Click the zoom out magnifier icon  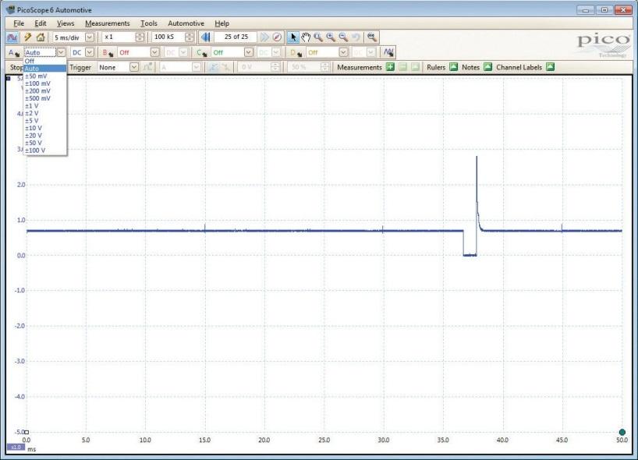343,37
